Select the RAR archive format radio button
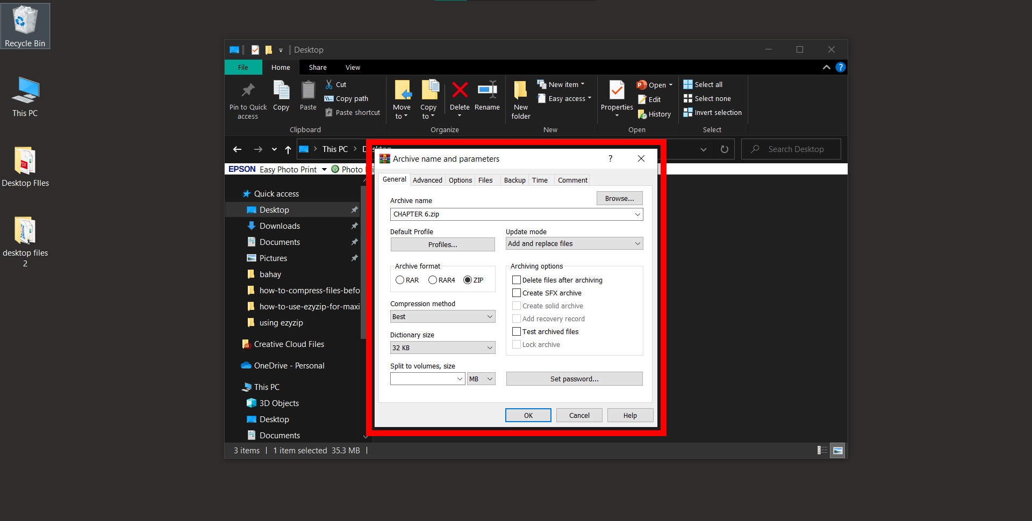 [400, 280]
